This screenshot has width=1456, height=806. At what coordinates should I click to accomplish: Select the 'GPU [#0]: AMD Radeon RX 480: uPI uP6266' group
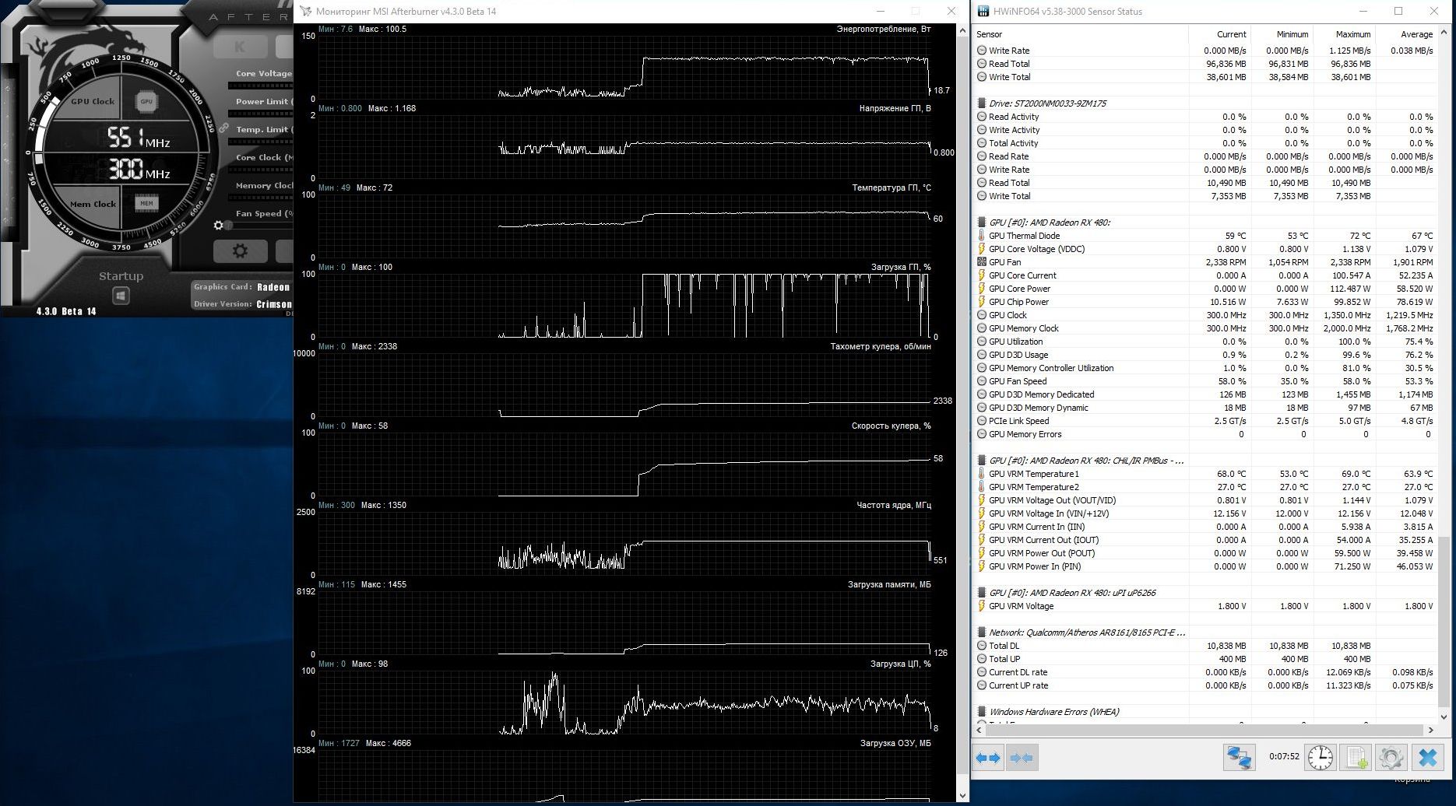1204,593
